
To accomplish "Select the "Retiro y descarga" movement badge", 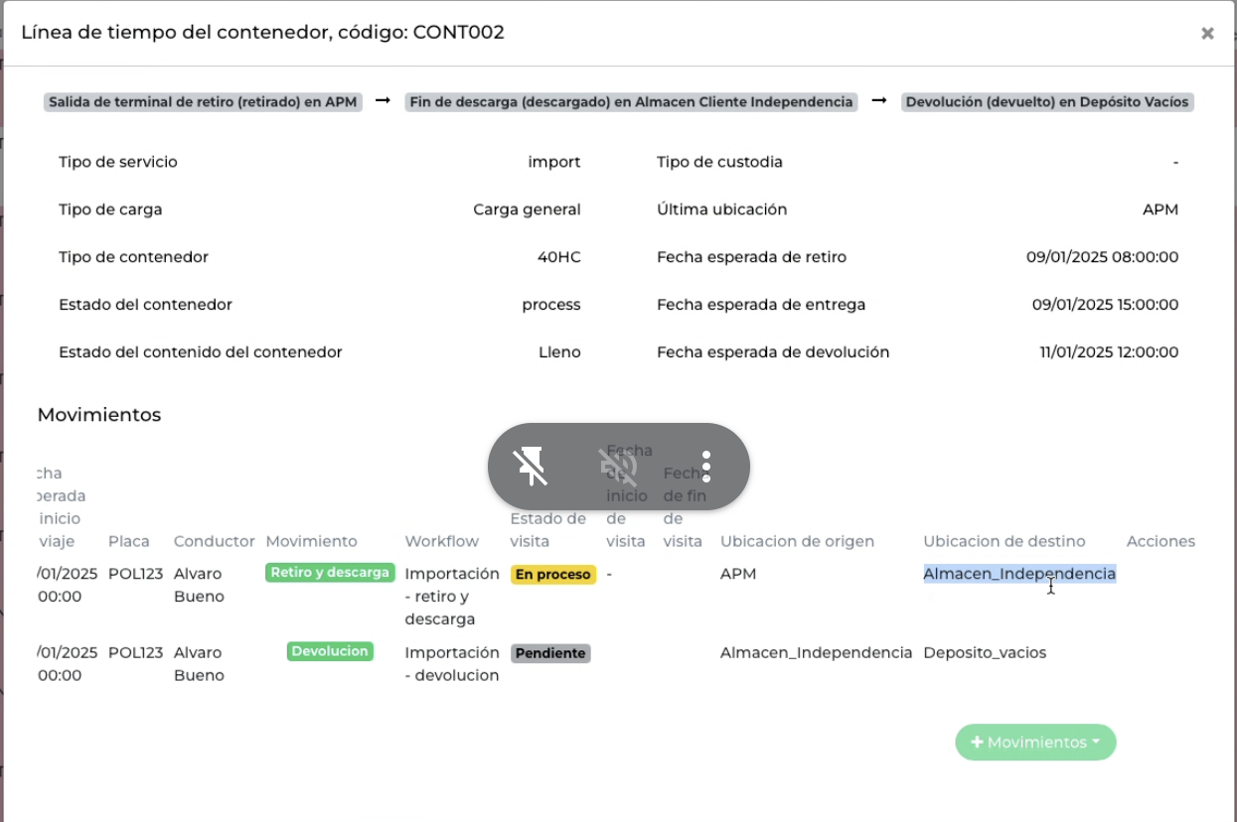I will tap(330, 573).
